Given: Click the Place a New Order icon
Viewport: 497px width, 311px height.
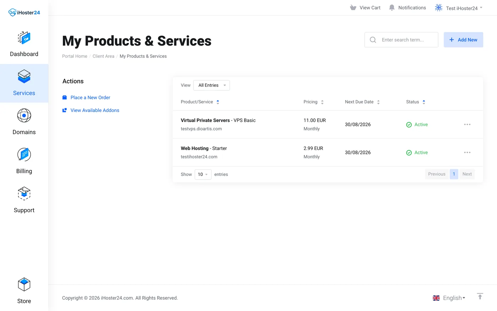Looking at the screenshot, I should [x=65, y=97].
